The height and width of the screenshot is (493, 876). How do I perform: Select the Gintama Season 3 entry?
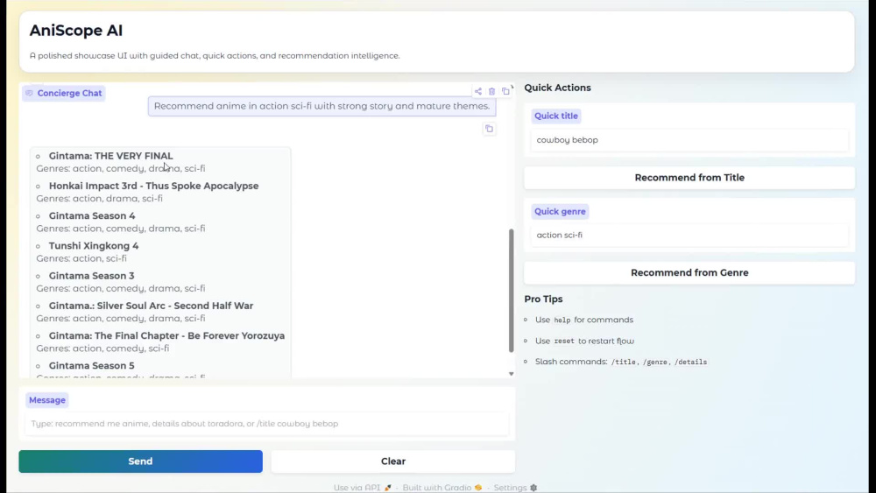pos(92,276)
